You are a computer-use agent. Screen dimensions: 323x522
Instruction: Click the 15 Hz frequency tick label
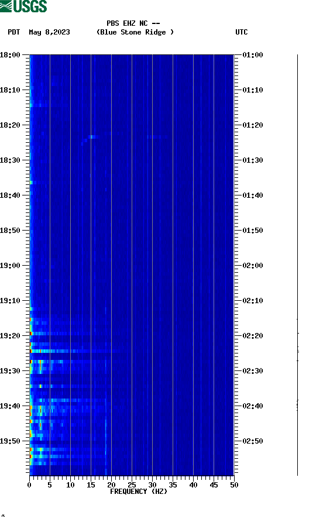(91, 485)
